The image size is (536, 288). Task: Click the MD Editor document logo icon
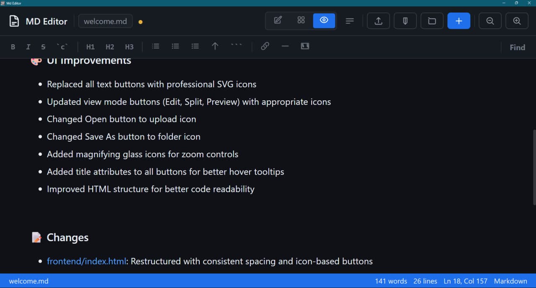coord(15,21)
